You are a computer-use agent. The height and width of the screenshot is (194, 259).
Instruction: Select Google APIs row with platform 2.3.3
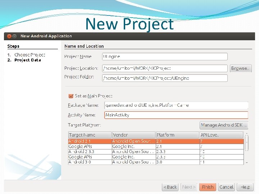(x=156, y=157)
